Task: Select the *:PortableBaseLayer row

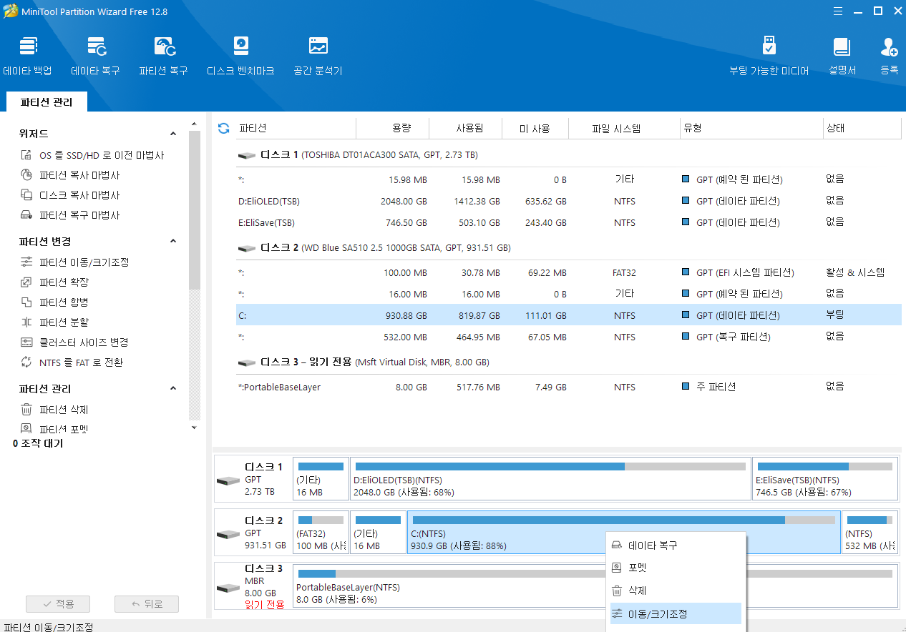Action: (568, 387)
